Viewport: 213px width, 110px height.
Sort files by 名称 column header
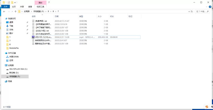[34, 17]
